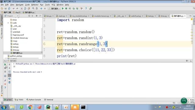Viewport: 195px width, 110px height.
Task: Close the test.py editor tab
Action: click(x=155, y=16)
